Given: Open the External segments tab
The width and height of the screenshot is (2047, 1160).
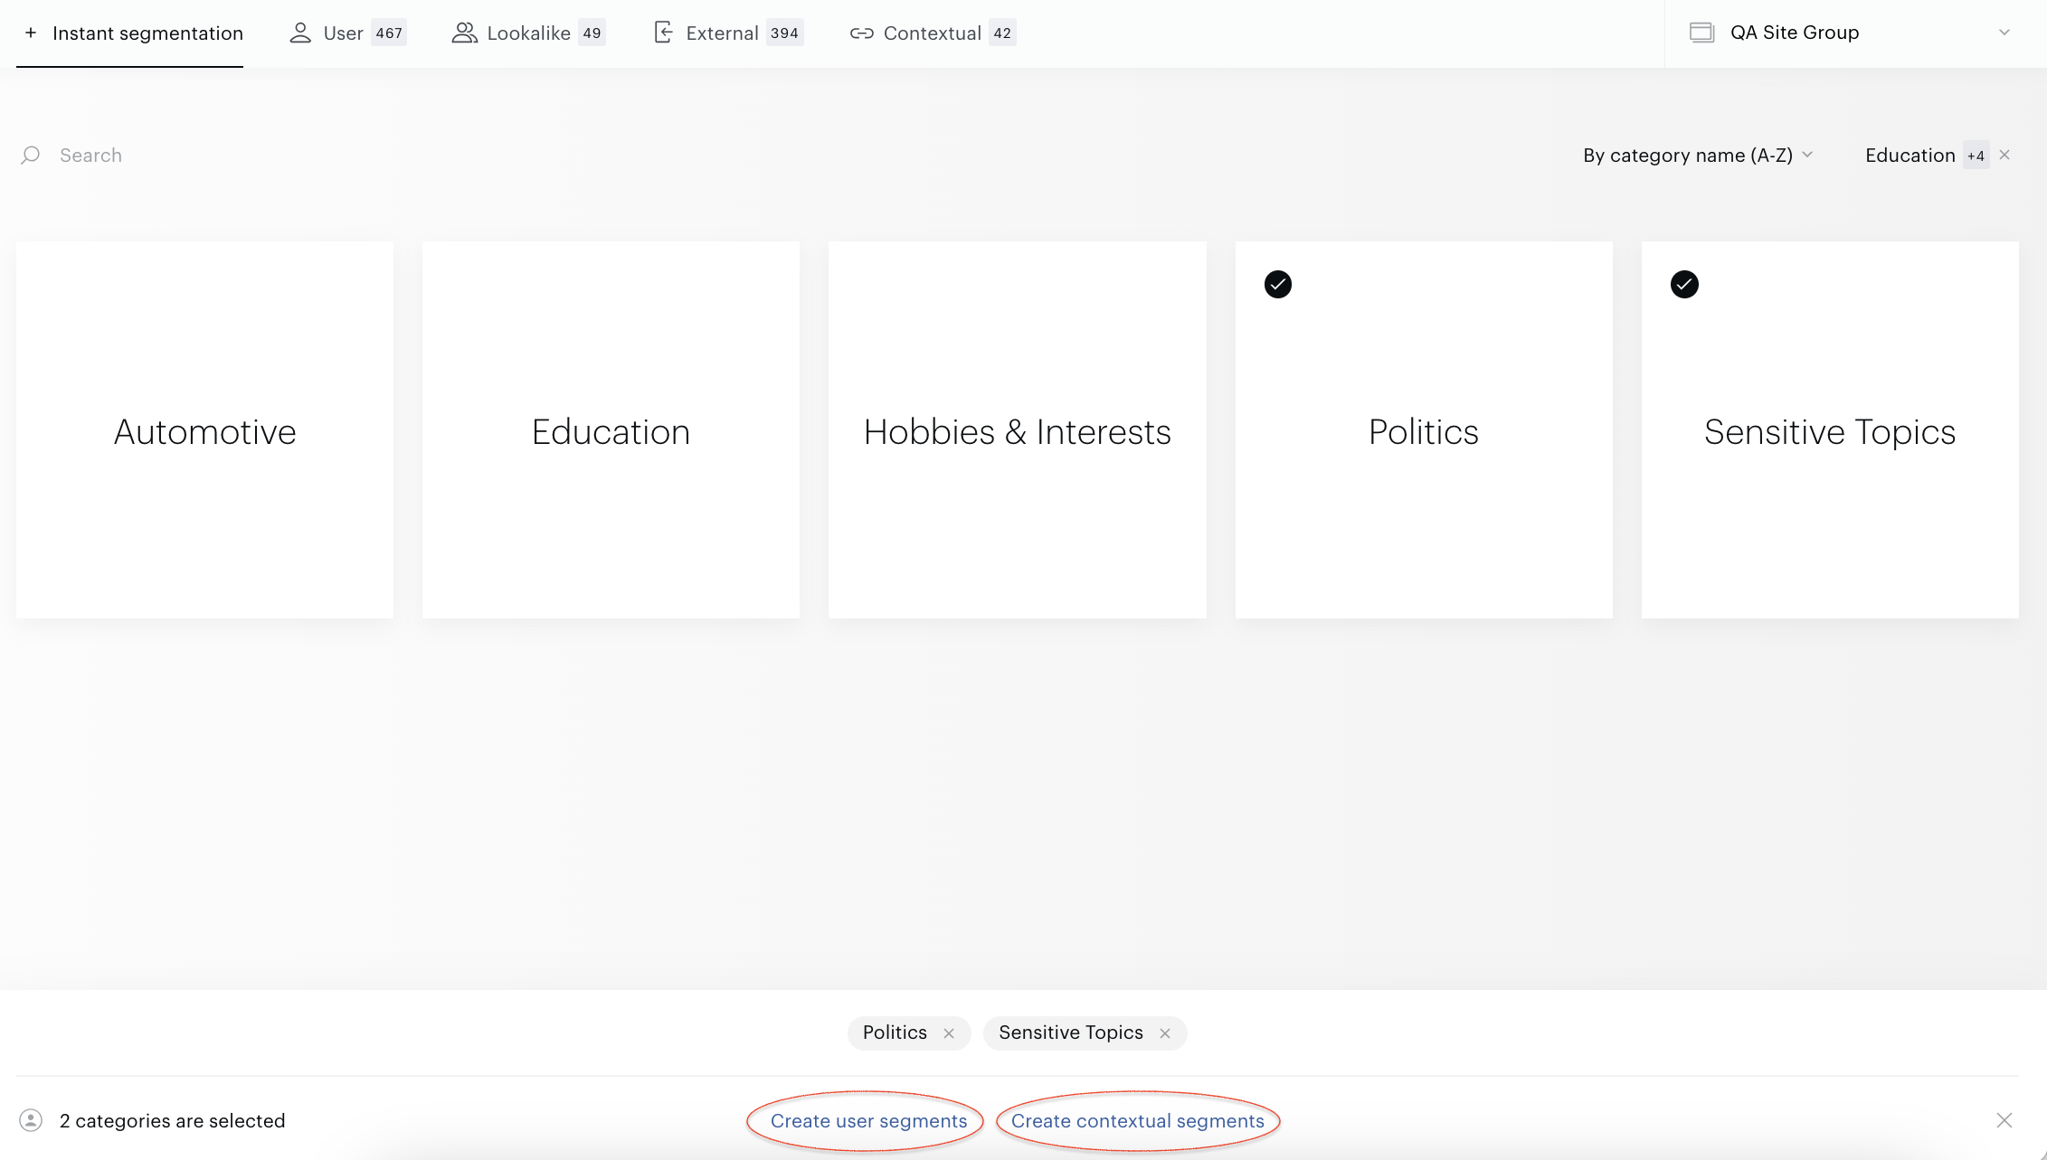Looking at the screenshot, I should (x=728, y=33).
